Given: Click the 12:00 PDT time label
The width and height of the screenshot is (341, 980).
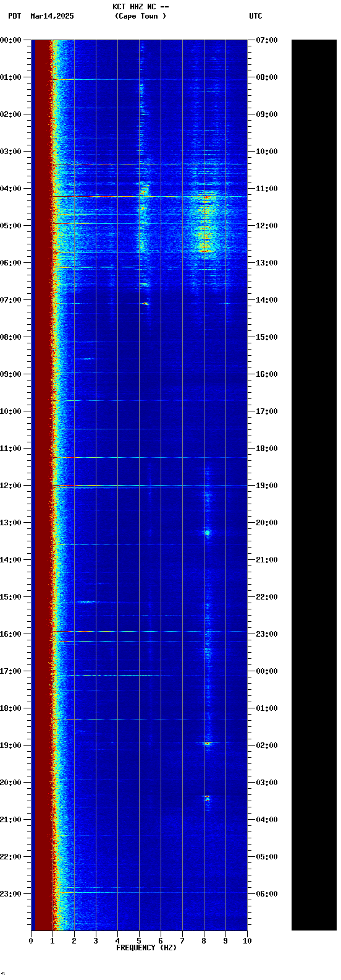Looking at the screenshot, I should pyautogui.click(x=11, y=486).
